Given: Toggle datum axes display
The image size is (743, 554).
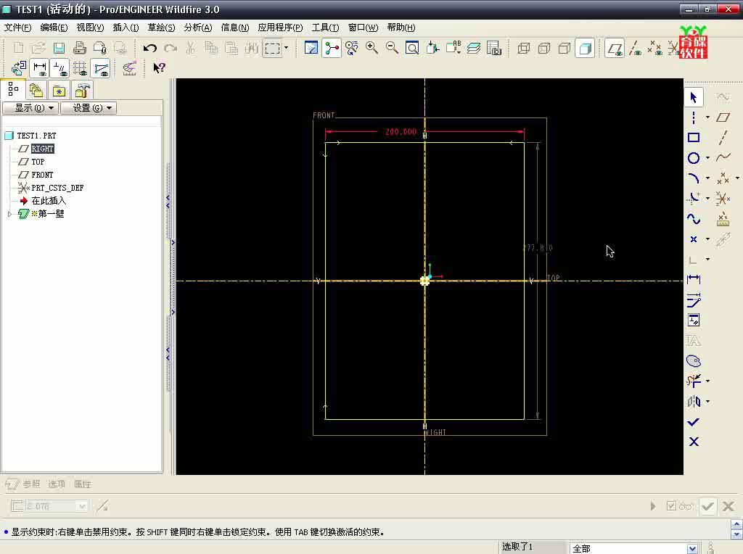Looking at the screenshot, I should [x=636, y=49].
